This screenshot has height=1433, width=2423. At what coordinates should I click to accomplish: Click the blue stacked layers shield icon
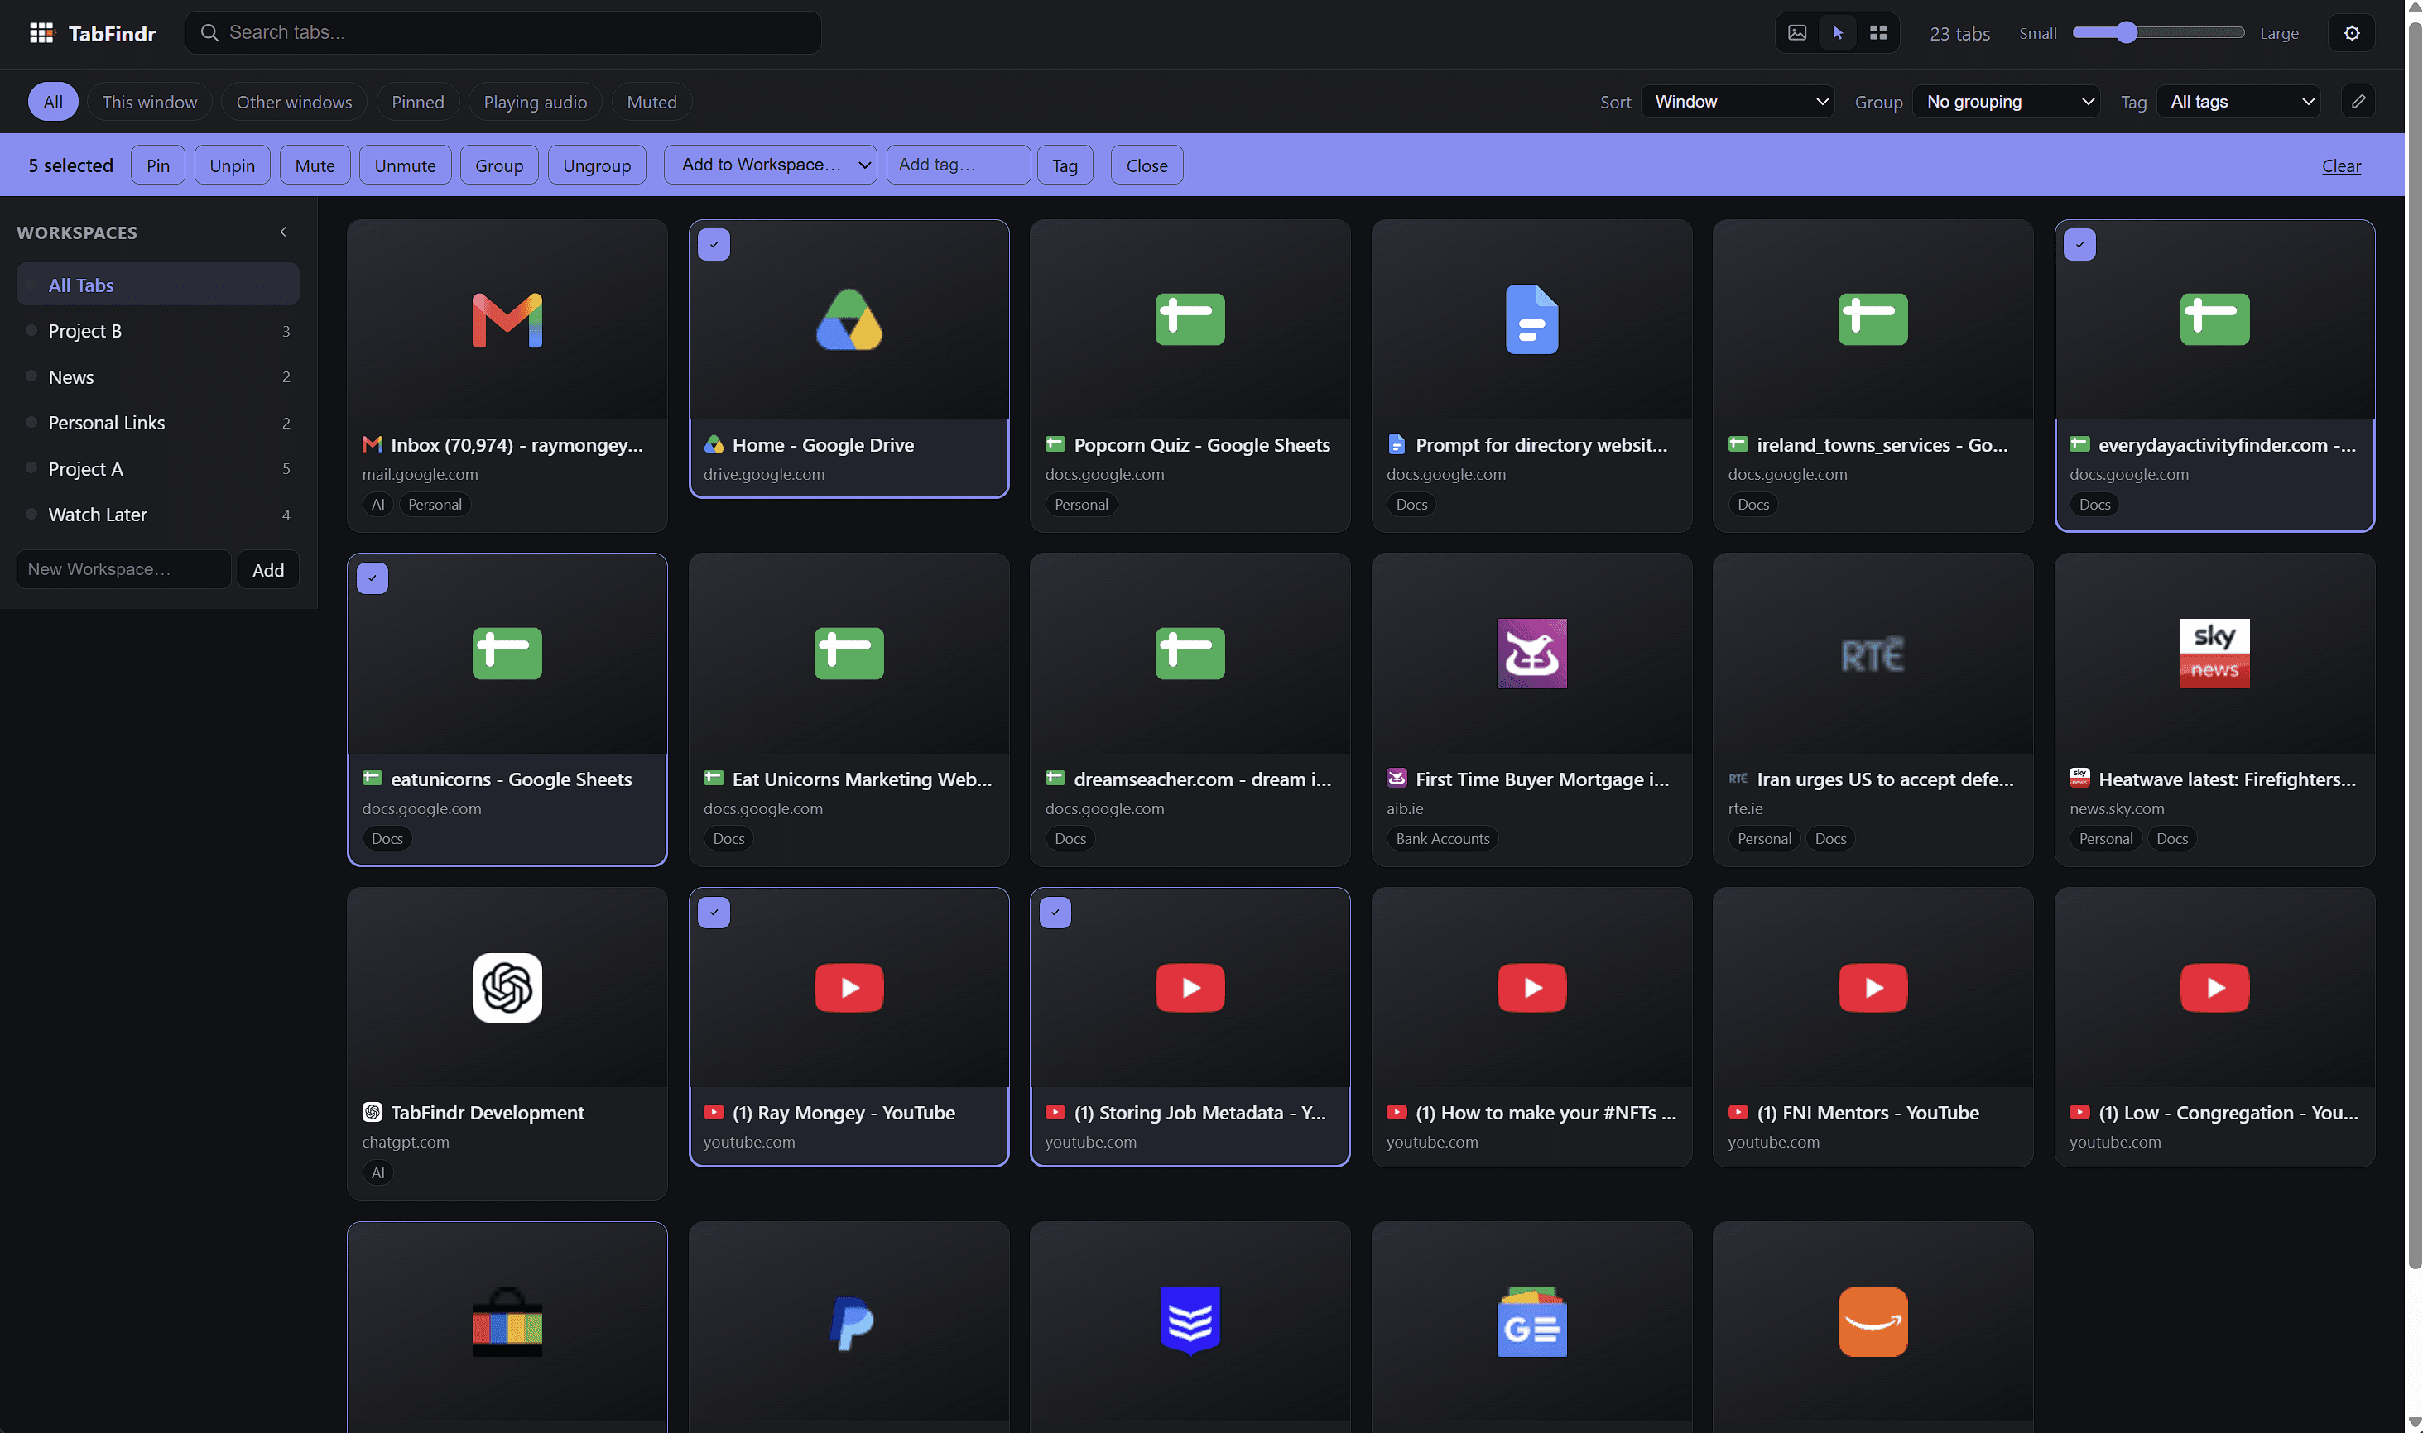coord(1190,1322)
